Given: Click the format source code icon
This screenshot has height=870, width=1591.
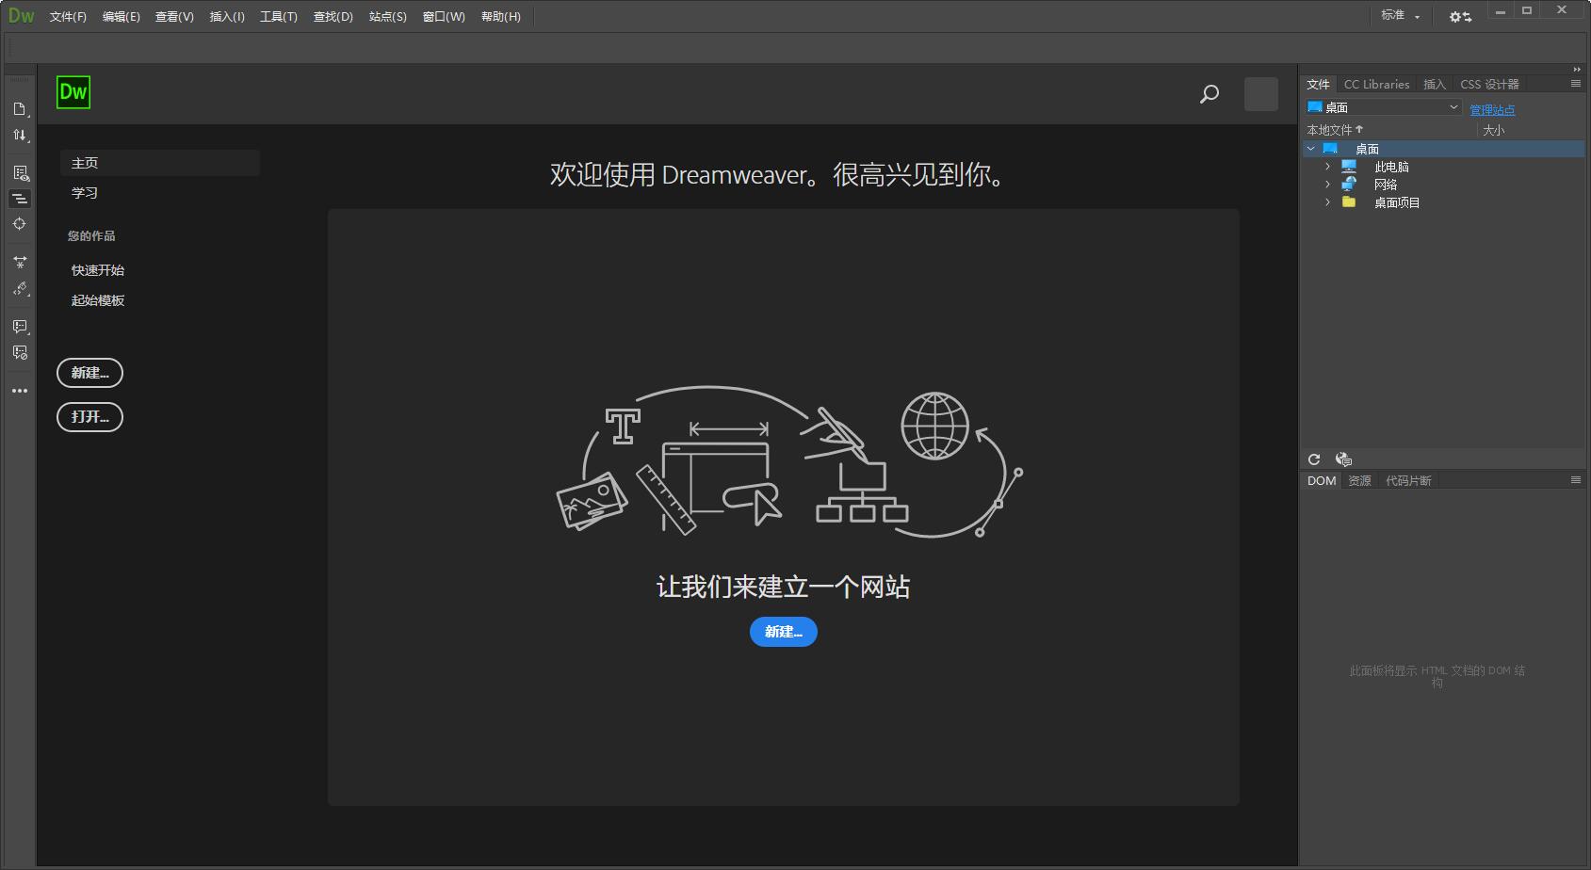Looking at the screenshot, I should pyautogui.click(x=20, y=289).
